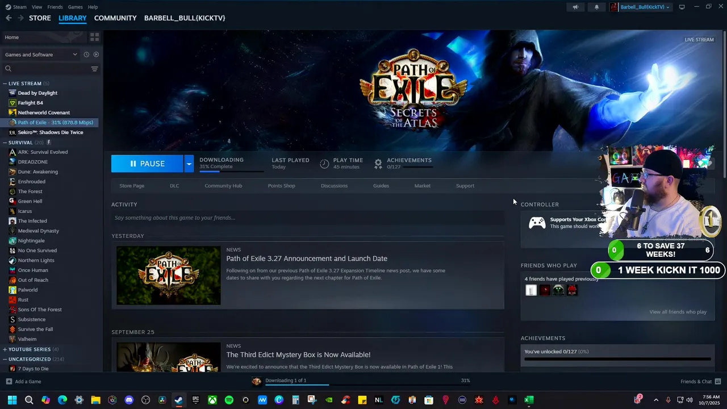The width and height of the screenshot is (727, 409).
Task: Open the Friends & Chat icon
Action: tap(718, 381)
